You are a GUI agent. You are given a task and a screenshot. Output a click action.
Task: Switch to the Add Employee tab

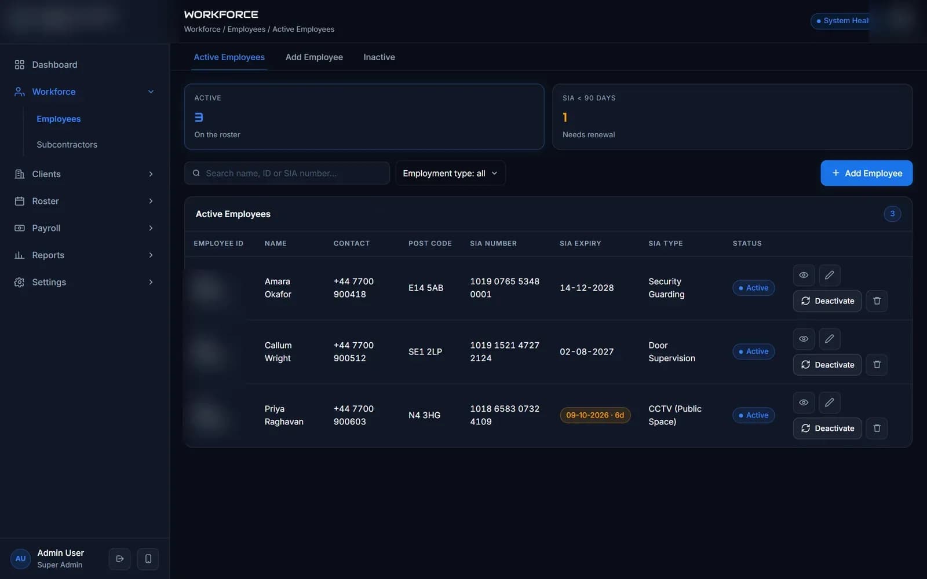coord(314,57)
